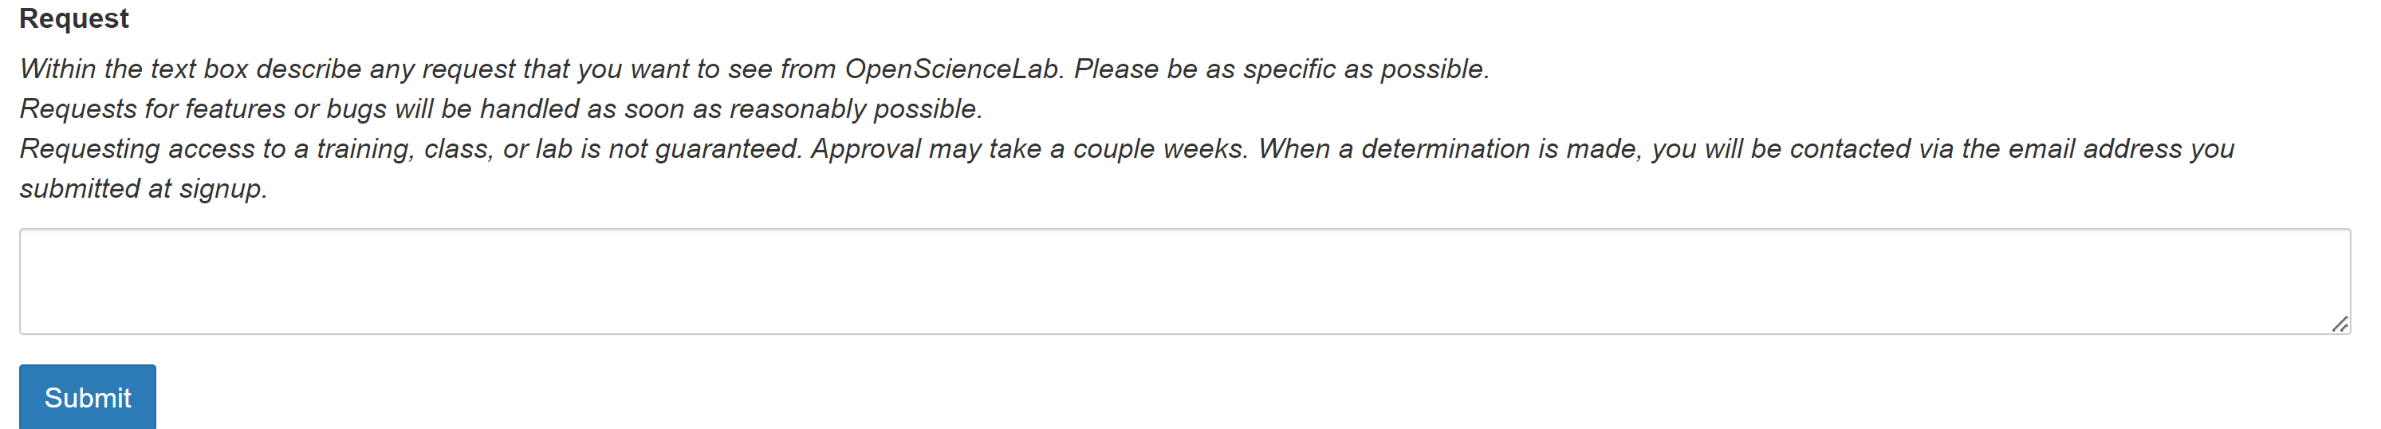The height and width of the screenshot is (429, 2381).
Task: Click the Request heading
Action: (74, 18)
